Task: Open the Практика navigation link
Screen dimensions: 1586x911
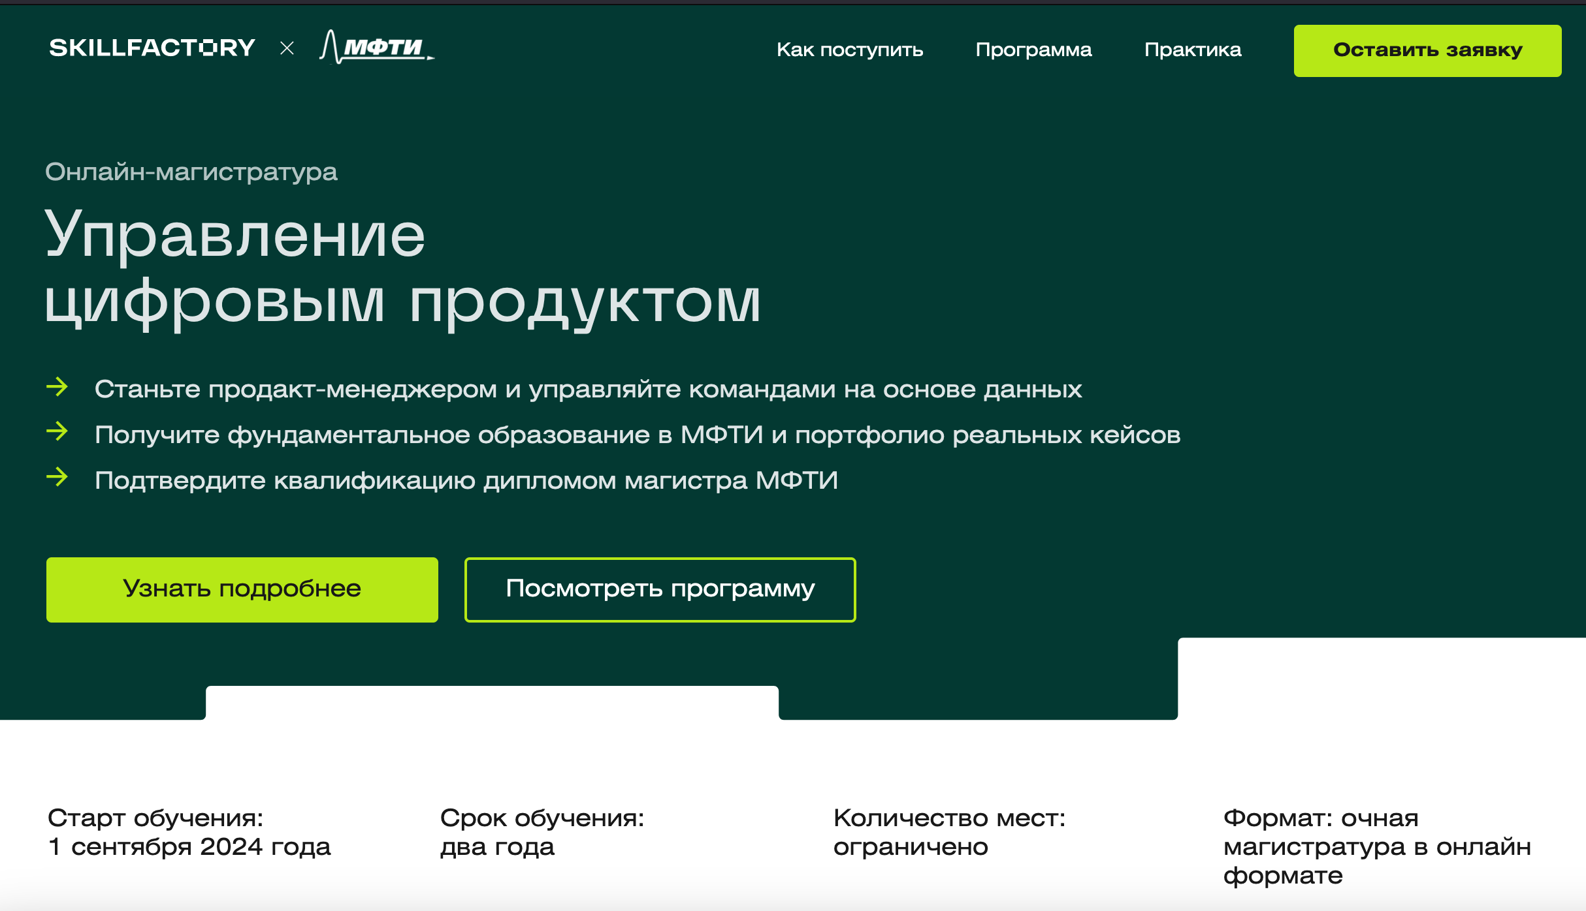Action: click(x=1193, y=50)
